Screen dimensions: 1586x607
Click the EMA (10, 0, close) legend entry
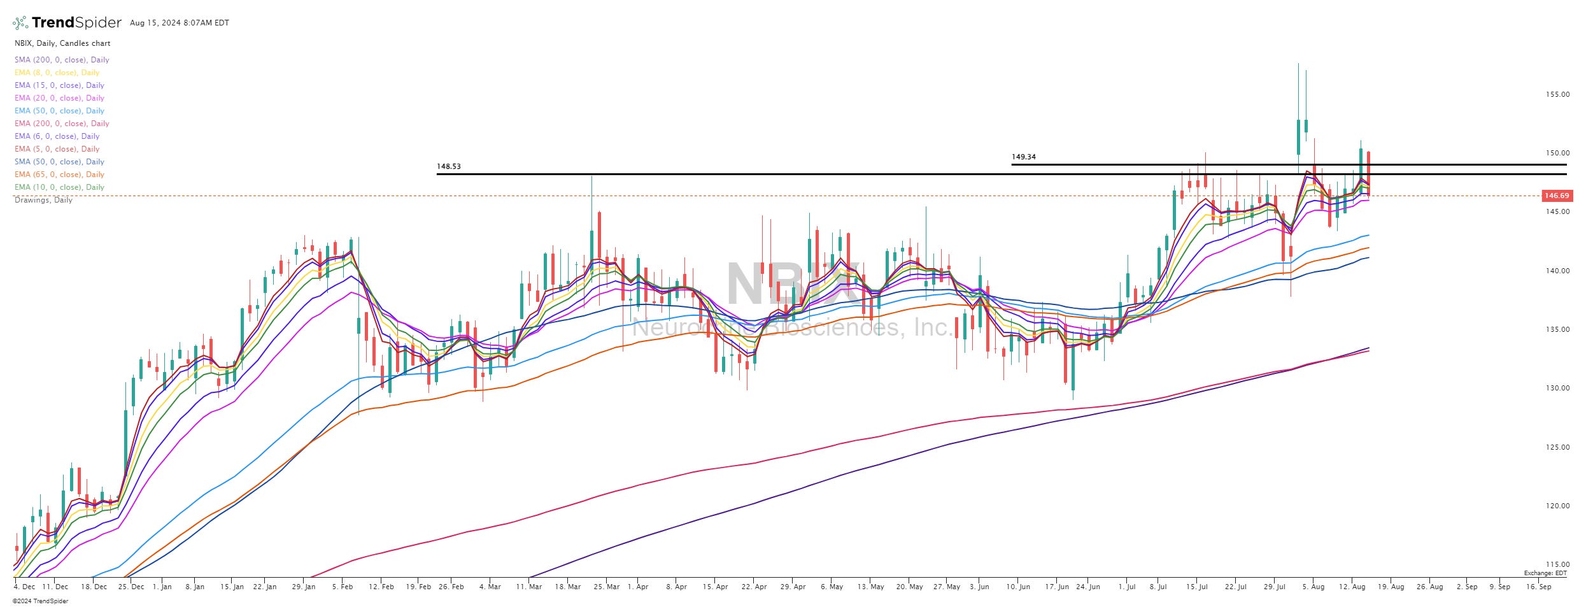pos(59,187)
